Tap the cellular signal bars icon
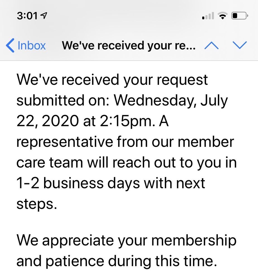 [208, 16]
